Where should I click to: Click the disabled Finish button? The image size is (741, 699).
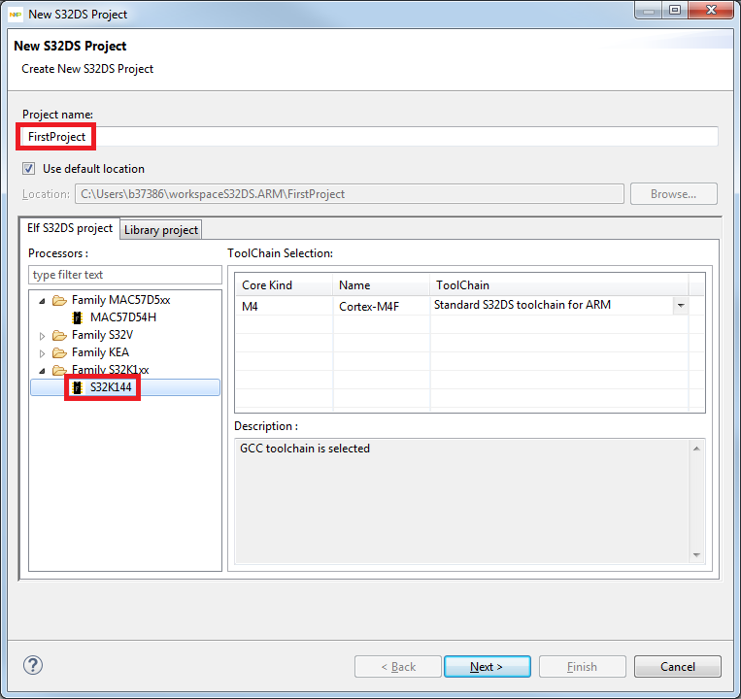tap(583, 666)
